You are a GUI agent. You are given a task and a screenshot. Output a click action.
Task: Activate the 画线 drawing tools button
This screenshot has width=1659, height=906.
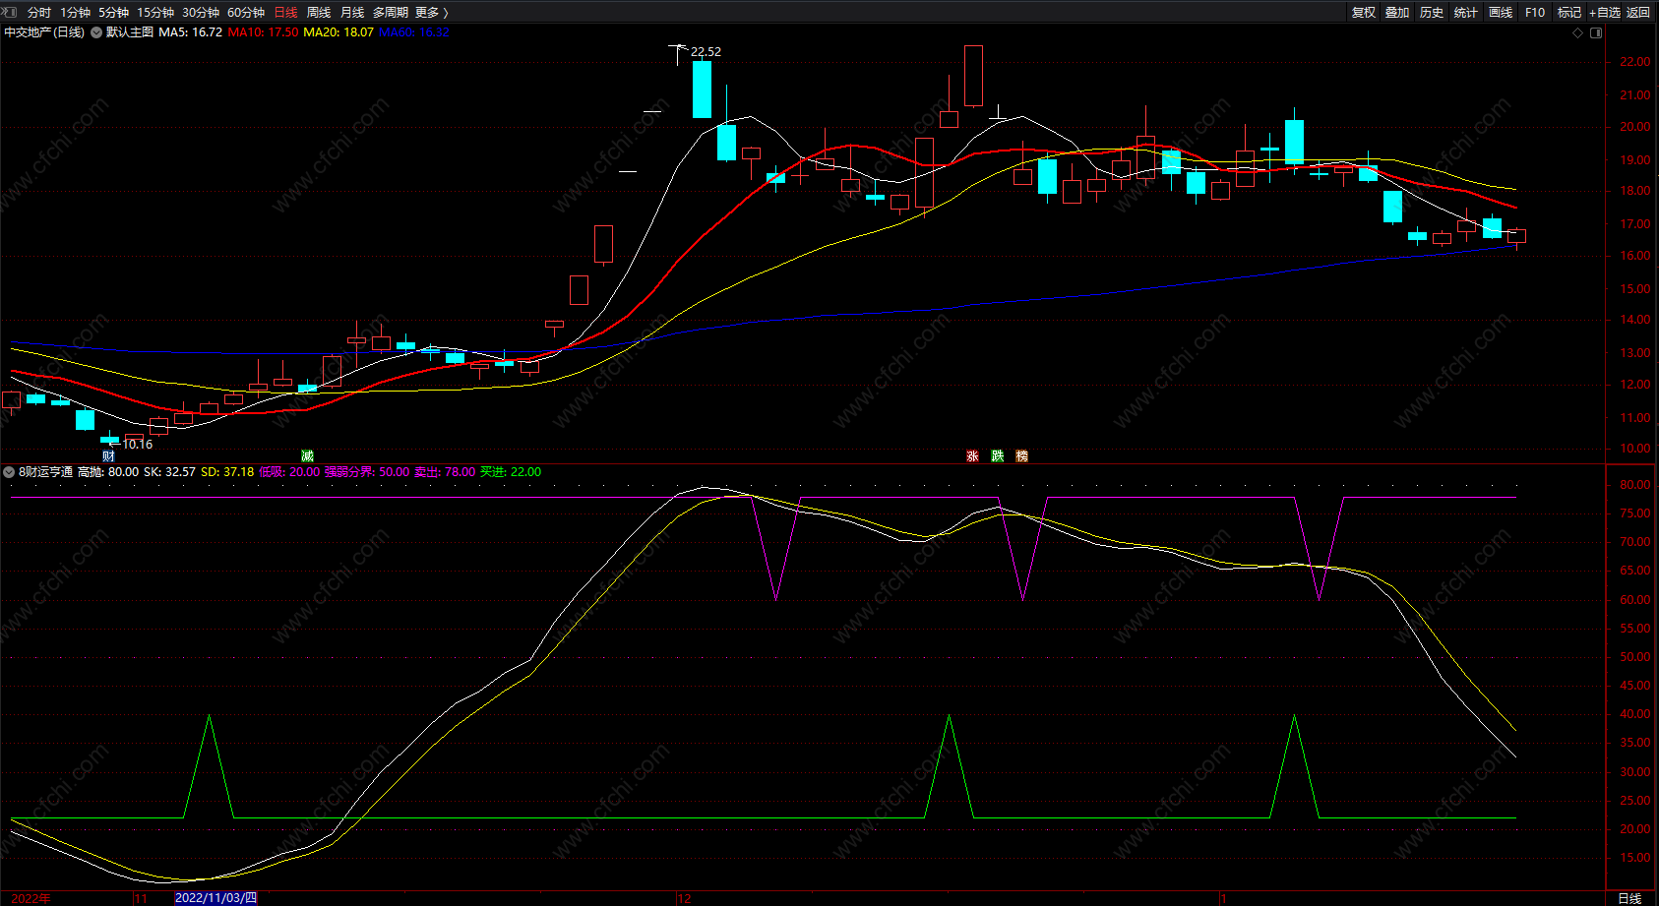click(1501, 13)
